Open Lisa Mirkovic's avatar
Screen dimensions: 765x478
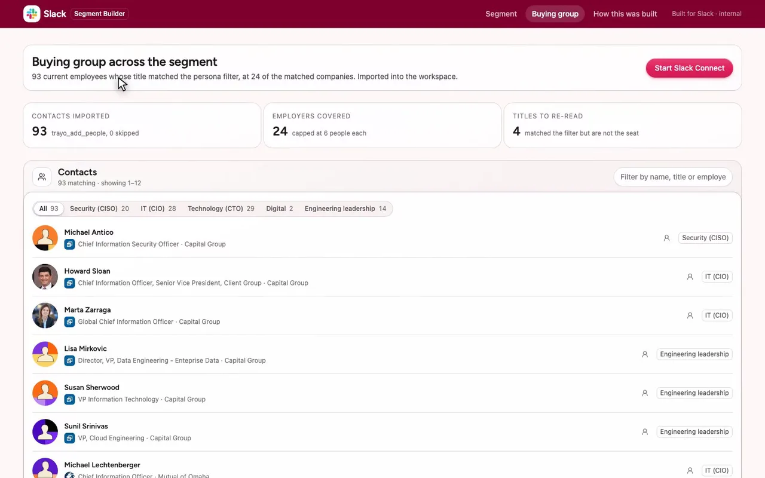[45, 354]
